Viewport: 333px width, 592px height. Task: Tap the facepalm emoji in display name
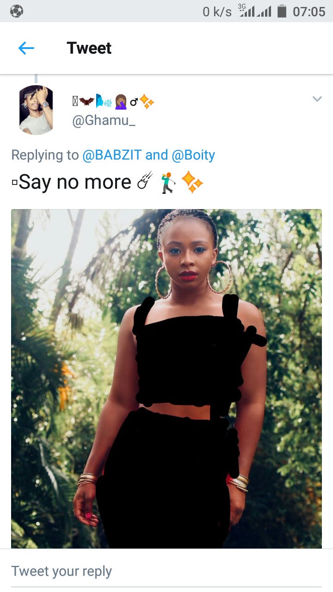121,101
